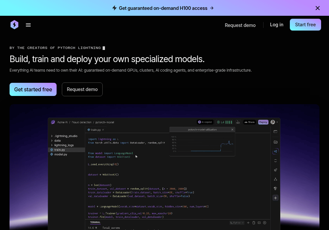Click the 'L.seed_everything(42)' code line
Image resolution: width=329 pixels, height=230 pixels.
103,164
